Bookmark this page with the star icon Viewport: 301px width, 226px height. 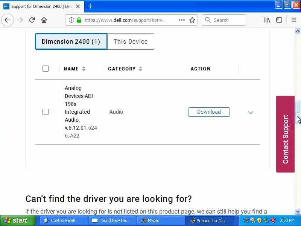tap(192, 20)
